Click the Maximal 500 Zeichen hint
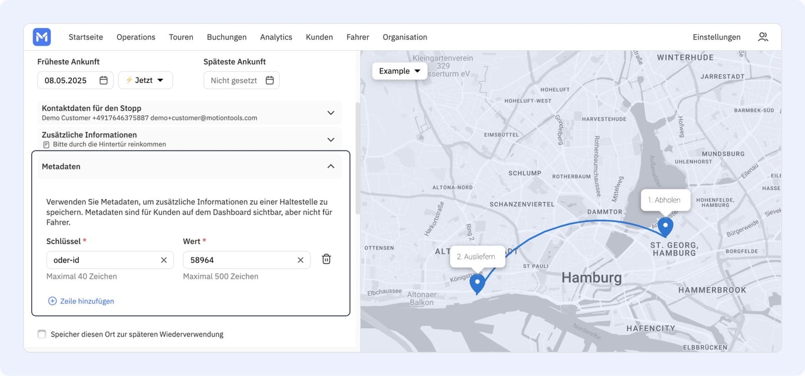 221,276
